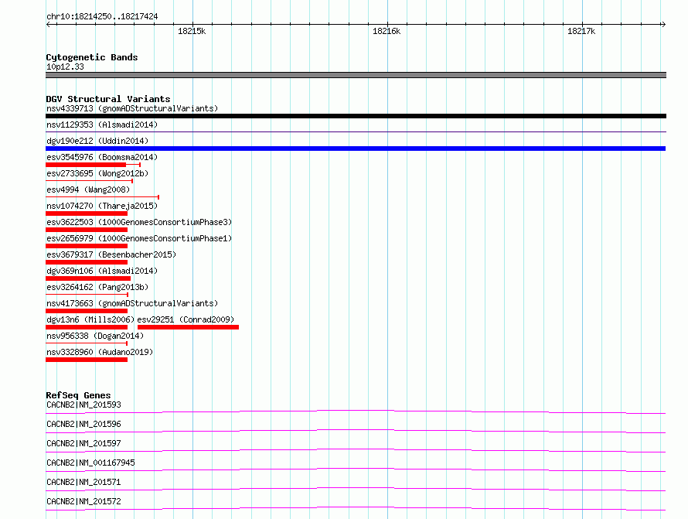
Task: Select red bar under nsv1074270
Action: (x=87, y=213)
